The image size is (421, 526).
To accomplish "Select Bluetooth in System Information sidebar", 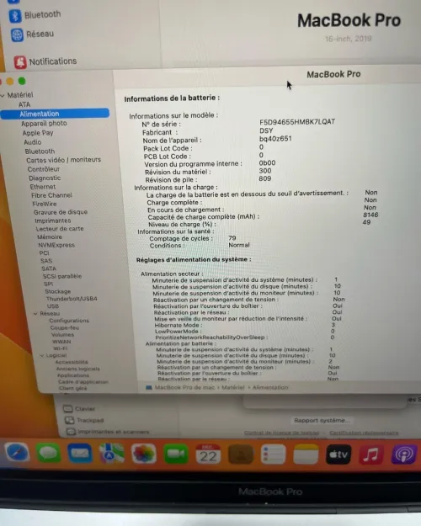I will point(40,151).
